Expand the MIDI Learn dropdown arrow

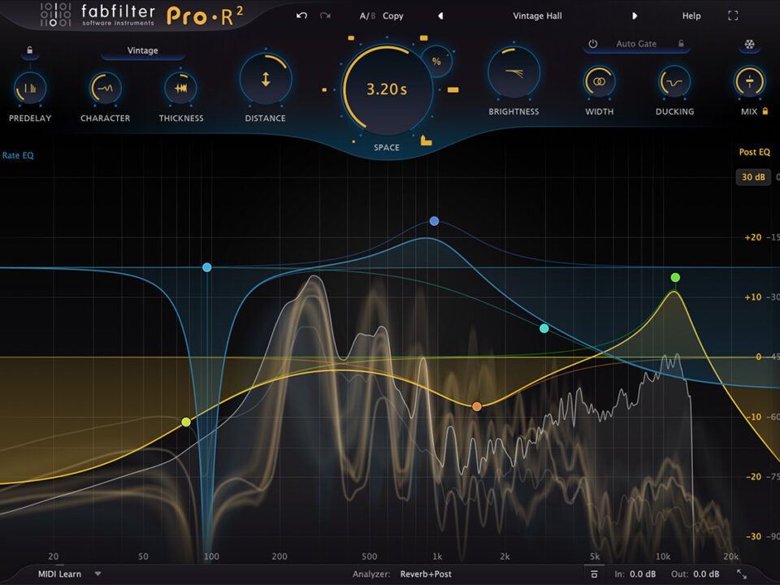(98, 574)
